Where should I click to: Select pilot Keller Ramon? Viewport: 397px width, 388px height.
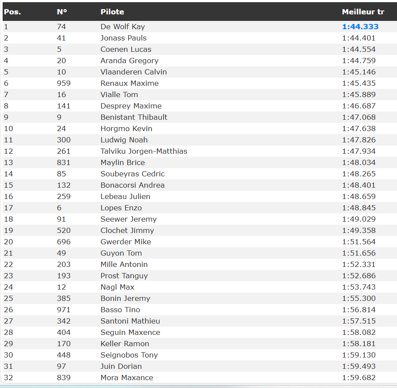pos(125,344)
